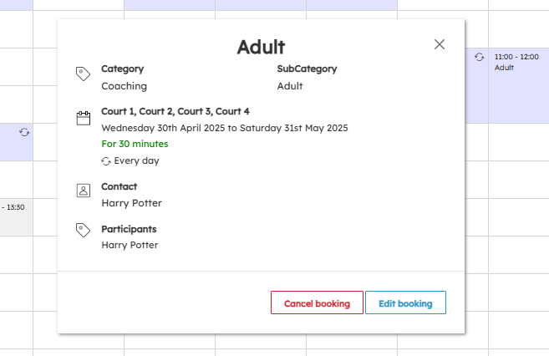Viewport: 549px width, 356px height.
Task: Click the Harry Potter contact name
Action: [132, 203]
